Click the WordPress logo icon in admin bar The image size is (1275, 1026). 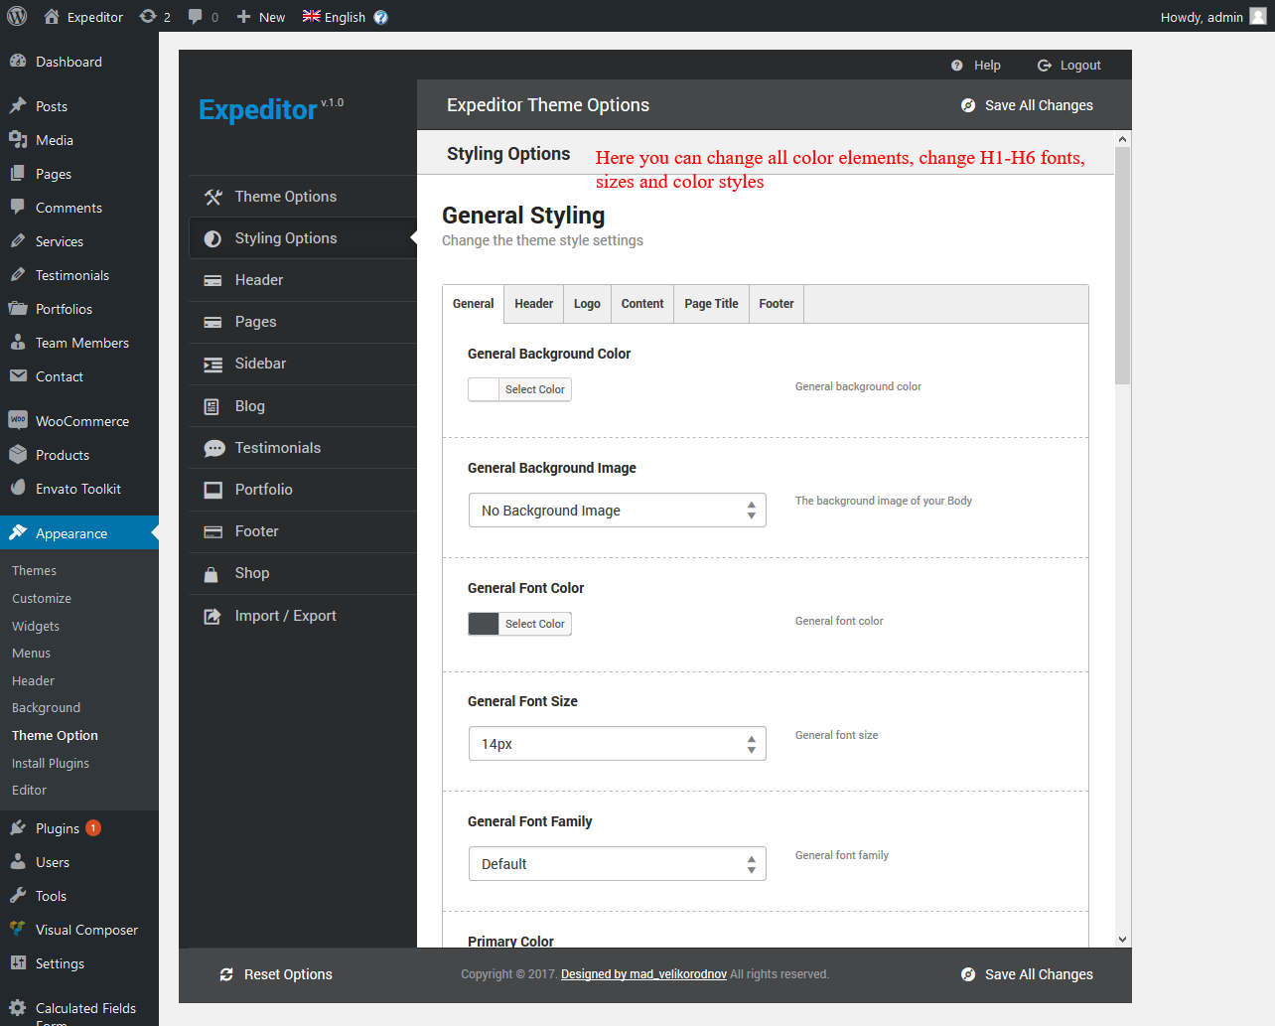(x=17, y=16)
